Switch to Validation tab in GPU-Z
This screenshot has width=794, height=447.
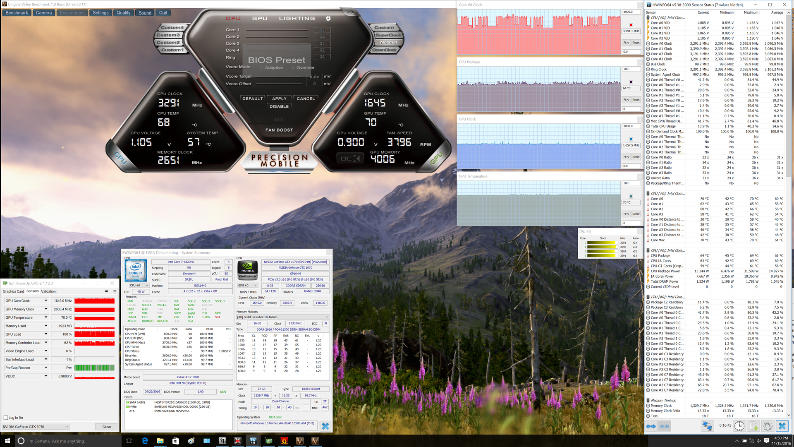coord(48,291)
